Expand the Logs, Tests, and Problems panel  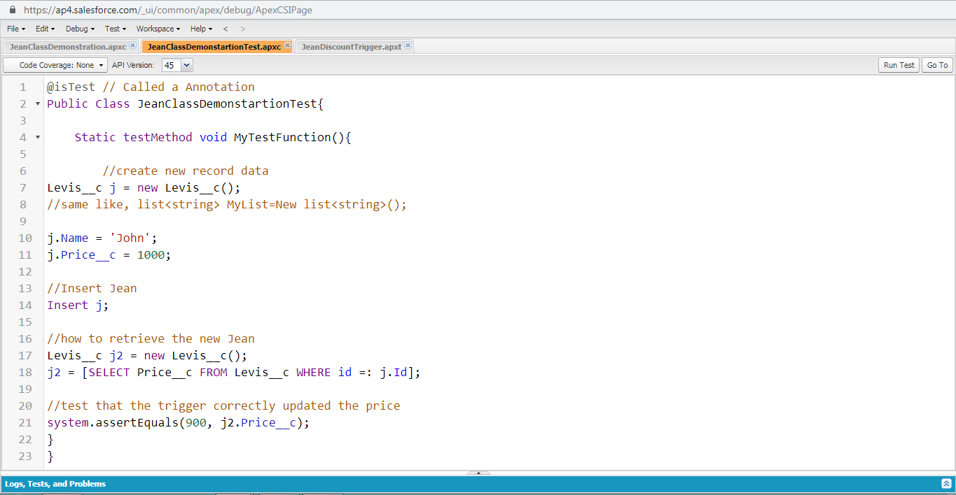pyautogui.click(x=946, y=483)
